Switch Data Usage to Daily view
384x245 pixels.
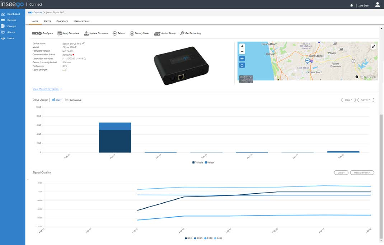tap(57, 100)
